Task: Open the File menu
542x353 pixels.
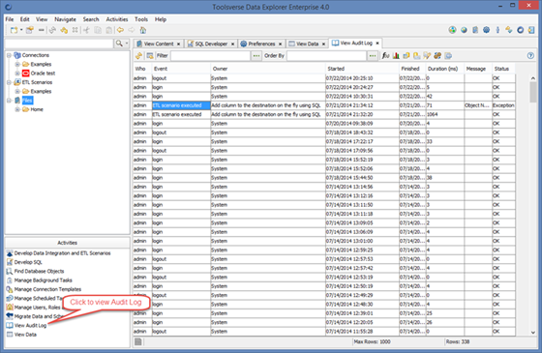Action: click(x=10, y=19)
